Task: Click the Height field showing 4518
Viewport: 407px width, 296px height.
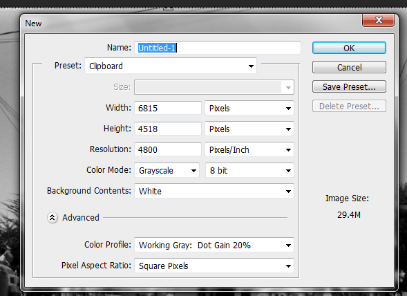Action: (168, 129)
